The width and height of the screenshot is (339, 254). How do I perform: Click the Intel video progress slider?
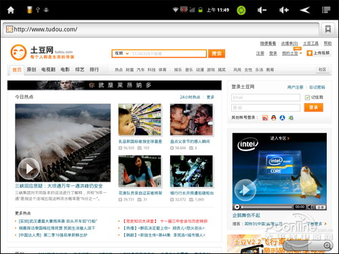[x=266, y=207]
